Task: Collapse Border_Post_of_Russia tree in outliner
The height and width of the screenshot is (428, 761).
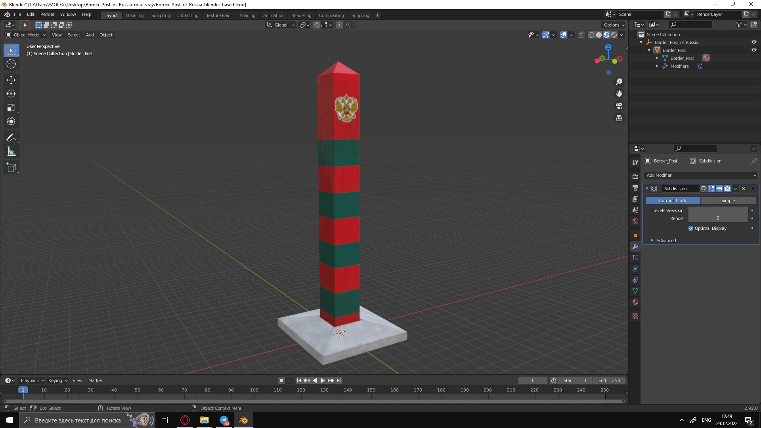Action: pos(641,42)
